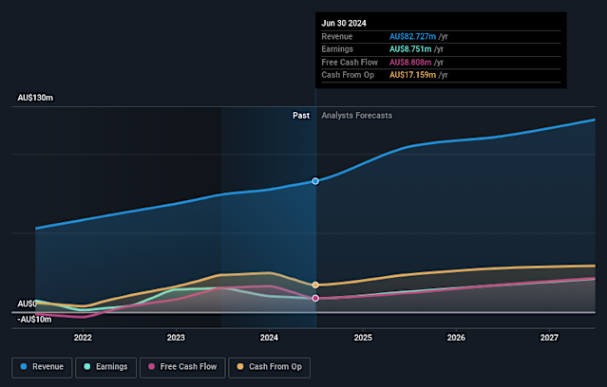Click the 2022 x-axis label
The image size is (607, 387).
(x=83, y=337)
